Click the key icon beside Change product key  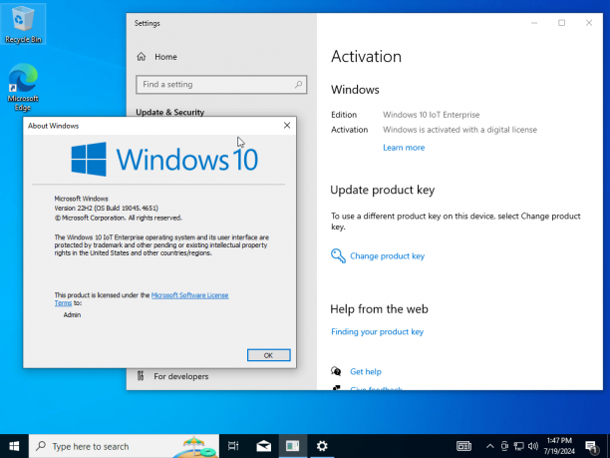(x=338, y=255)
